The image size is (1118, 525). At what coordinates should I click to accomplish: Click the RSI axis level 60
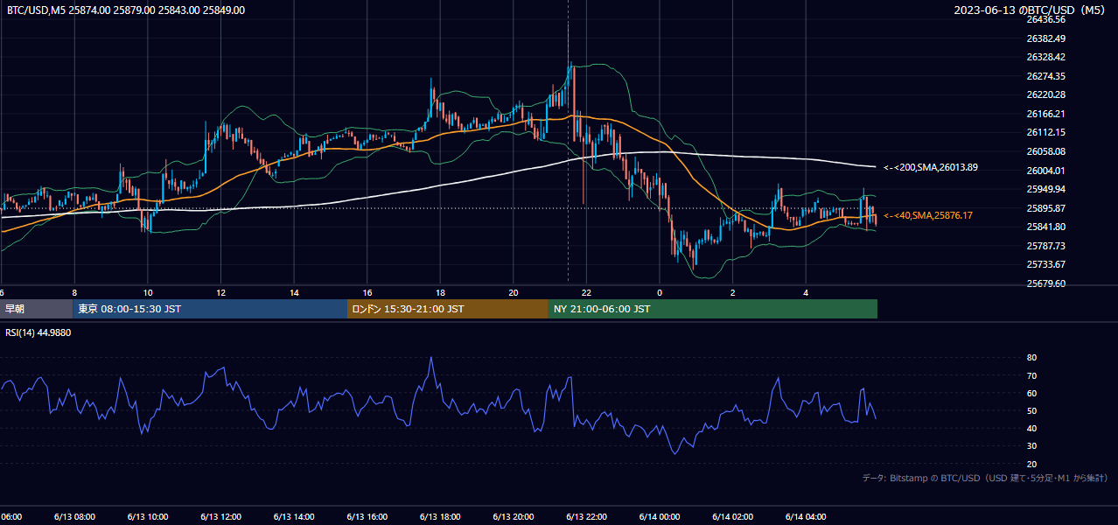click(1031, 393)
